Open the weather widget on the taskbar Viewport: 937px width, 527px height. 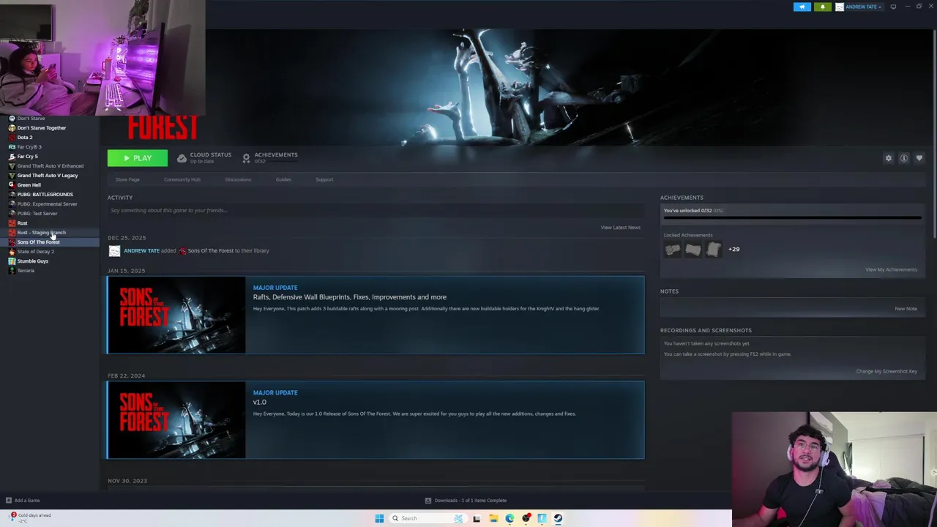pyautogui.click(x=29, y=517)
